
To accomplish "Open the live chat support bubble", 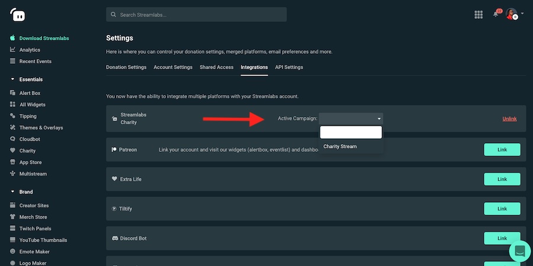I will pyautogui.click(x=520, y=251).
